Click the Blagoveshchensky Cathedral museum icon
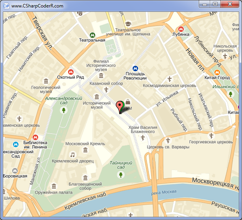Screen dimensions: 242x220 [x=85, y=178]
